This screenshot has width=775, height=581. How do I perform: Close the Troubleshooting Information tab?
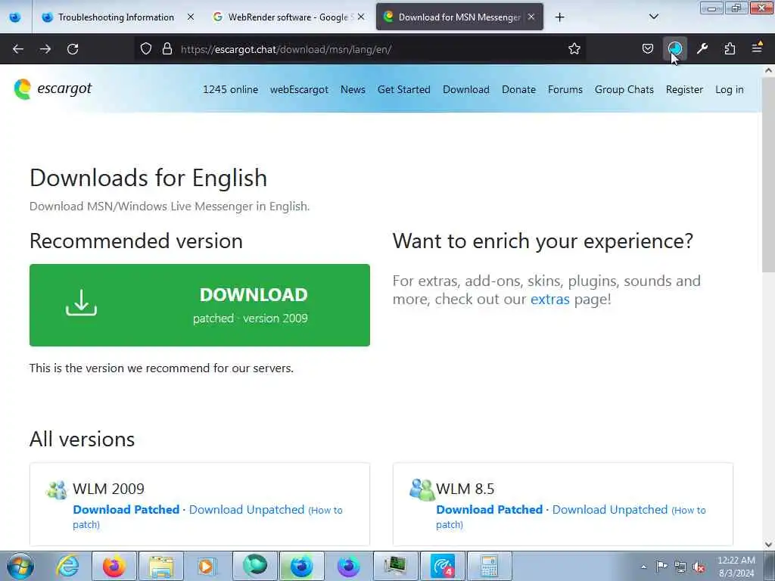pyautogui.click(x=190, y=17)
